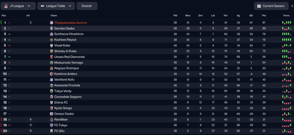Click the relegation 'R' badge beside ReinMeer

[31, 120]
